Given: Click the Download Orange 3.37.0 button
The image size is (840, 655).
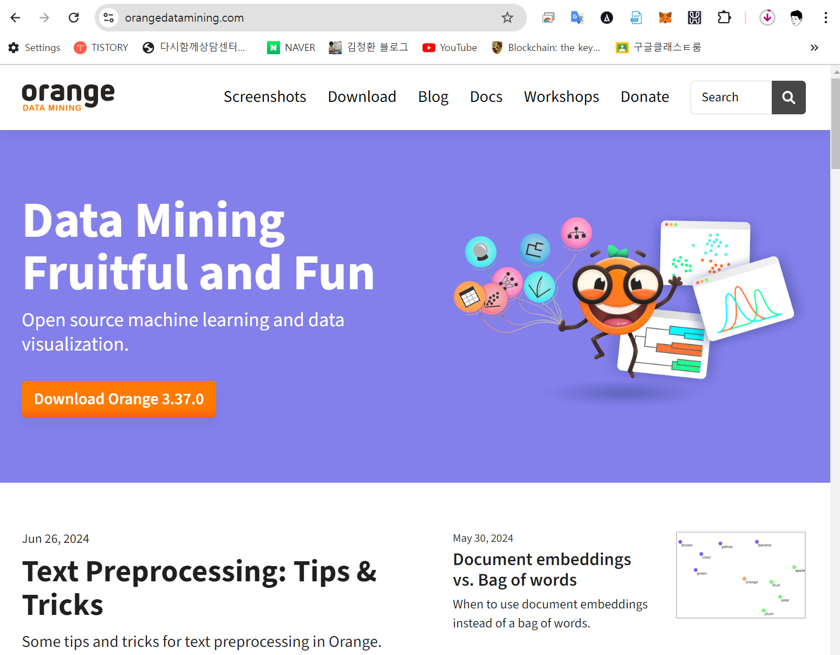Looking at the screenshot, I should click(x=119, y=399).
